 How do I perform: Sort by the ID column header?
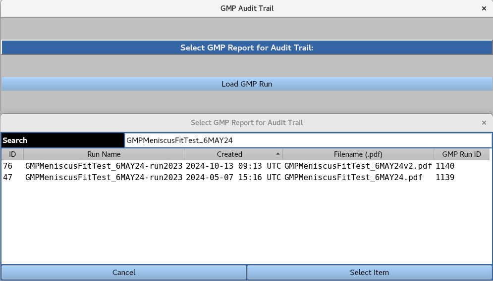point(12,154)
